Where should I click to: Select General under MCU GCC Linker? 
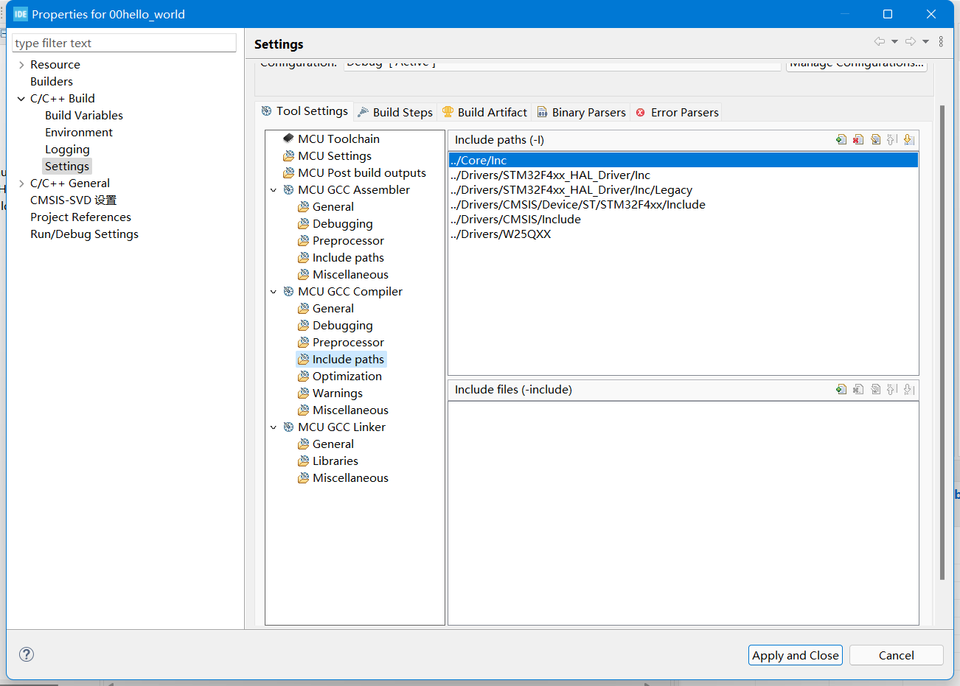coord(333,444)
